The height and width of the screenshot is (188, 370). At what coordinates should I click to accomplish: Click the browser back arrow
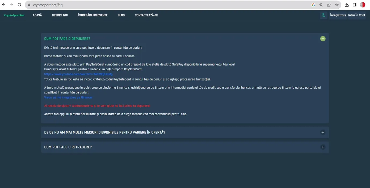pyautogui.click(x=4, y=5)
